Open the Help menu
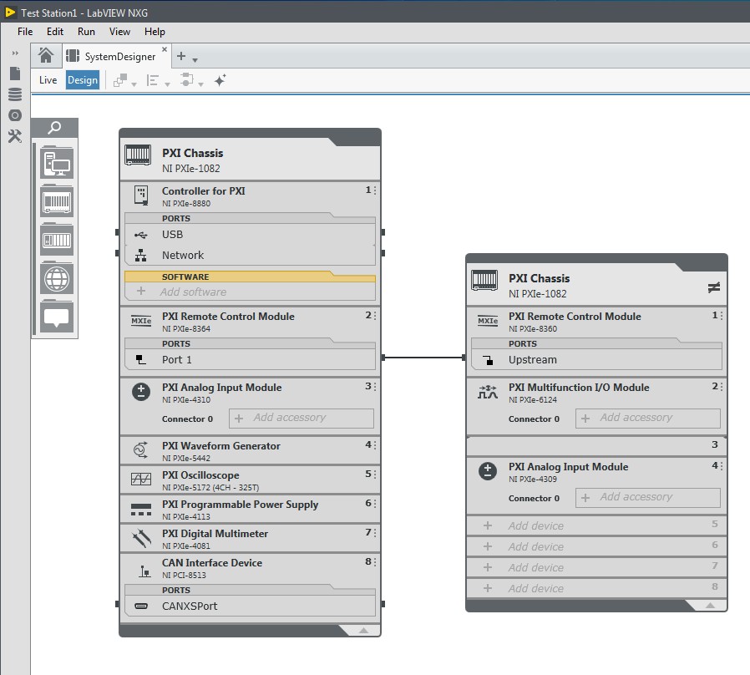Image resolution: width=750 pixels, height=675 pixels. pos(155,32)
